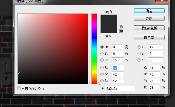Viewport: 175px width, 107px height.
Task: Click the R value field
Action: click(118, 68)
